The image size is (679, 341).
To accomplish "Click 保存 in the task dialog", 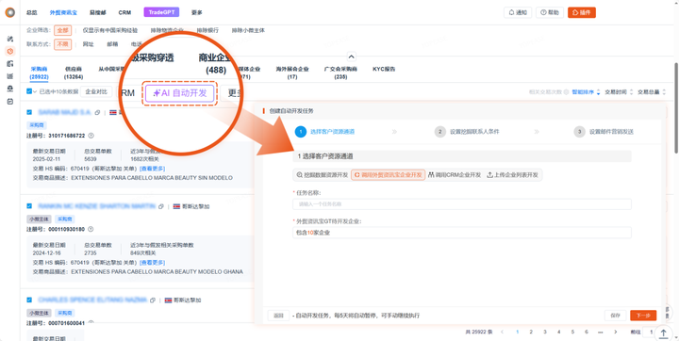I will tap(615, 316).
